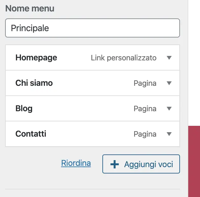The height and width of the screenshot is (197, 200).
Task: Expand the Contatti menu item arrow
Action: click(x=169, y=134)
